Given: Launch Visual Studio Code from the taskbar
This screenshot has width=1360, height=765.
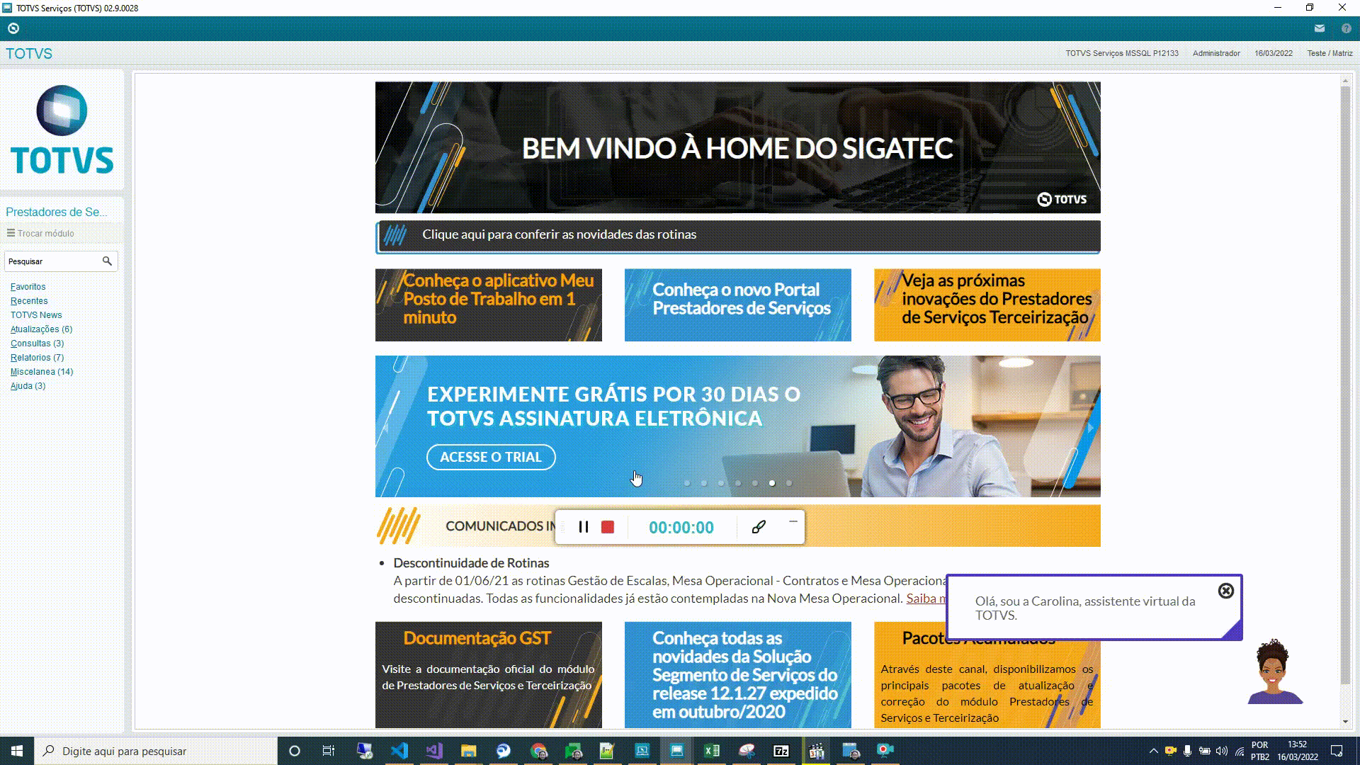Looking at the screenshot, I should coord(399,751).
